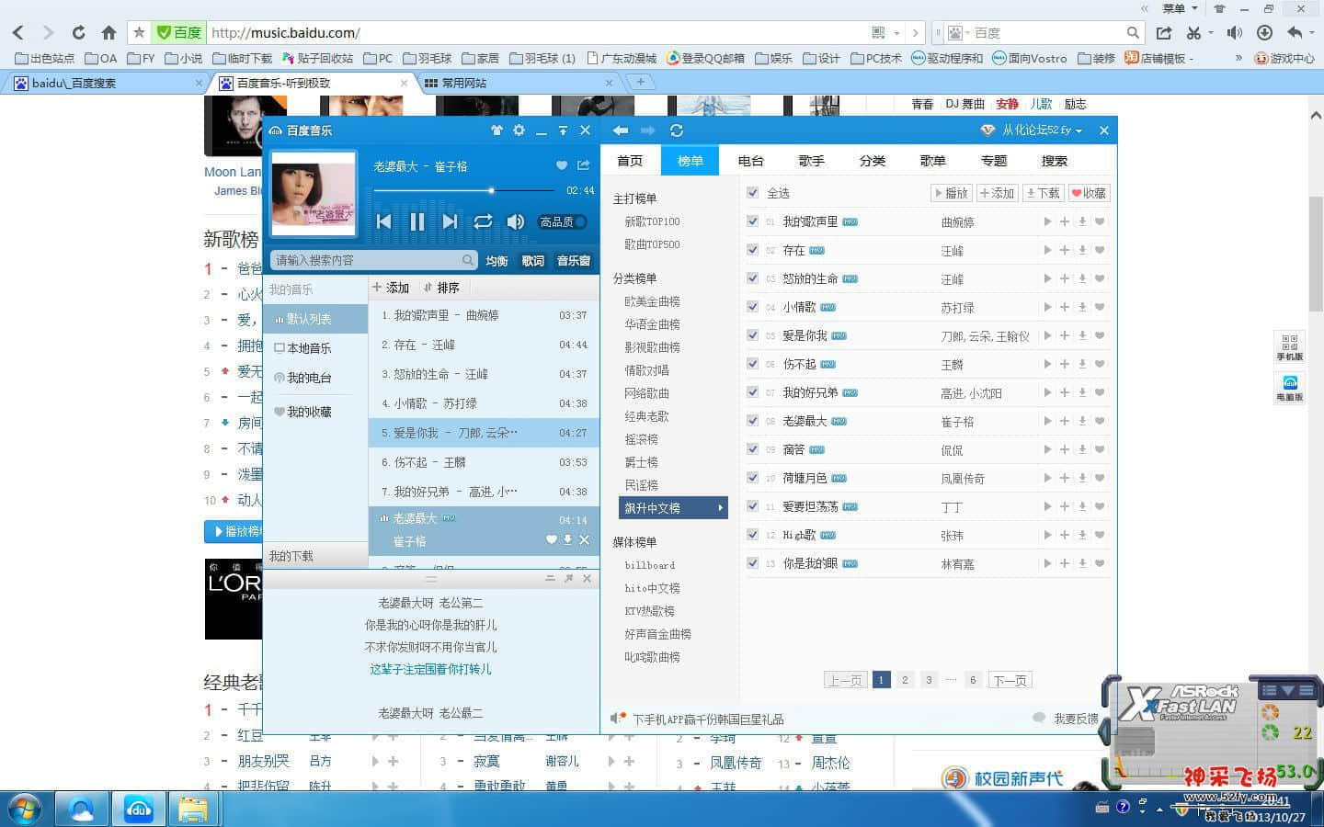Toggle the 高品质 high quality switch
1324x827 pixels.
(x=562, y=221)
